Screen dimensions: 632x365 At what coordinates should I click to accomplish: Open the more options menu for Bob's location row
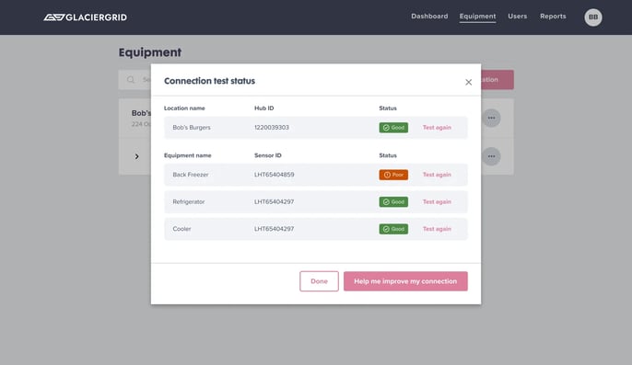[491, 118]
